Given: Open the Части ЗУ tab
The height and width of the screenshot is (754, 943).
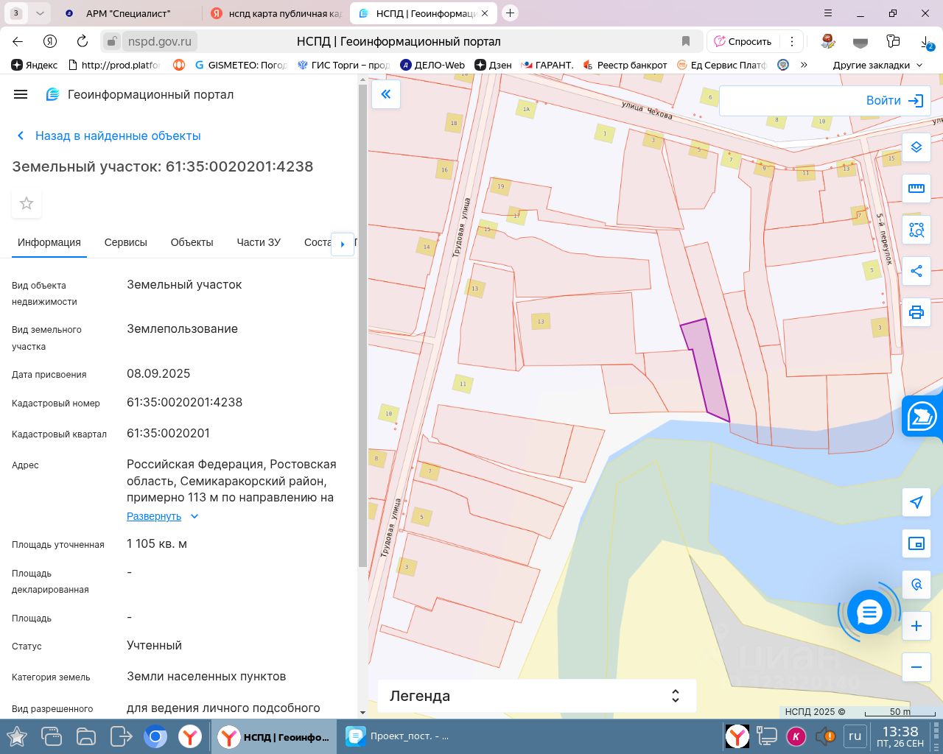Looking at the screenshot, I should [x=259, y=242].
